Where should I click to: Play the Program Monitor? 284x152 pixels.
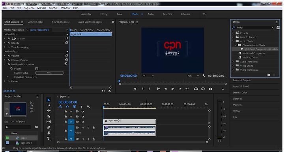pyautogui.click(x=173, y=89)
